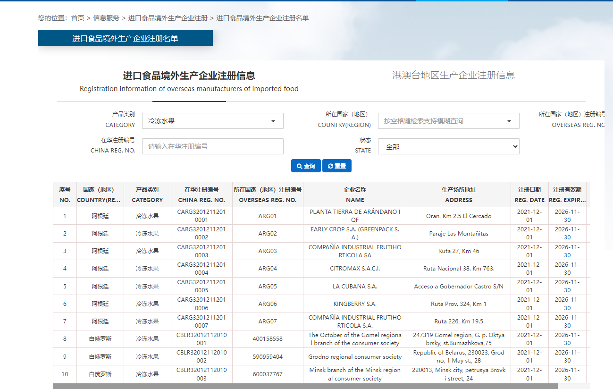Click the KINGBERRY S.A. company name link
Viewport: 613px width, 389px height.
click(355, 304)
